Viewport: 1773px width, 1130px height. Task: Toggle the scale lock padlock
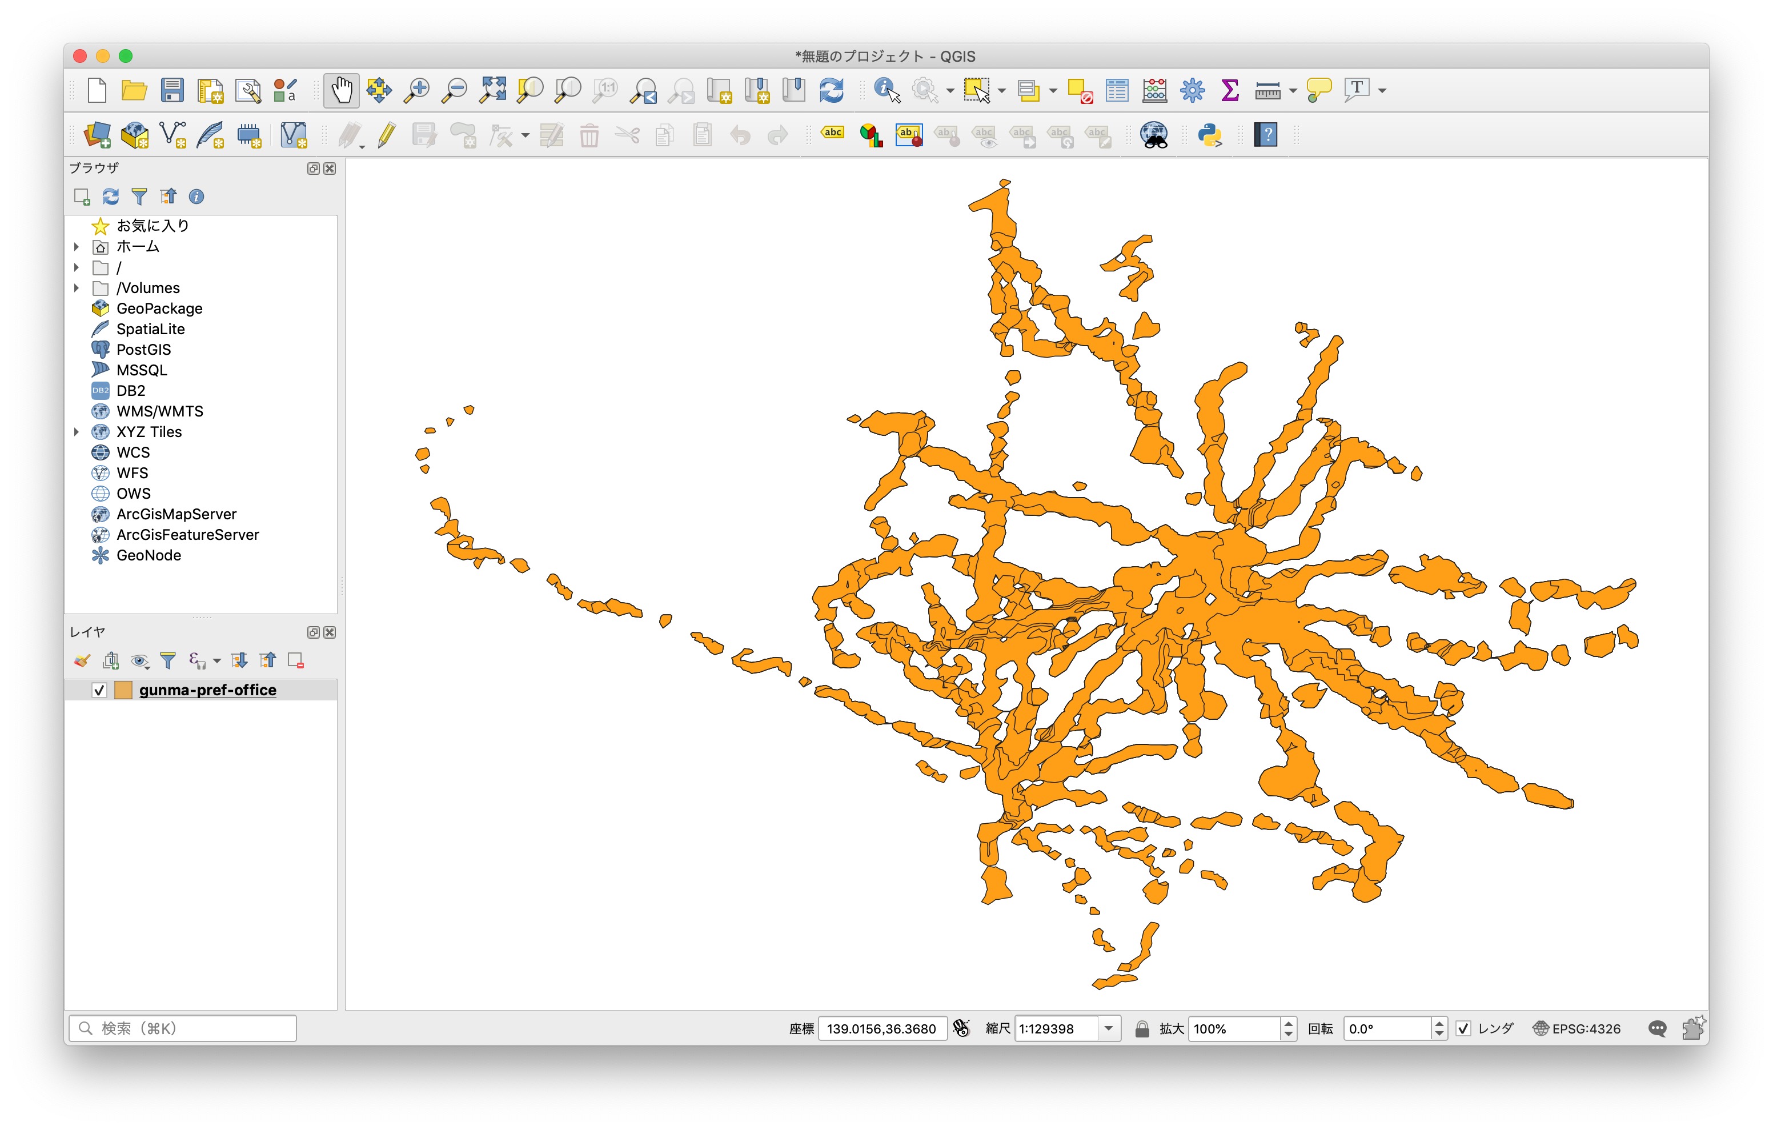pos(1142,1028)
